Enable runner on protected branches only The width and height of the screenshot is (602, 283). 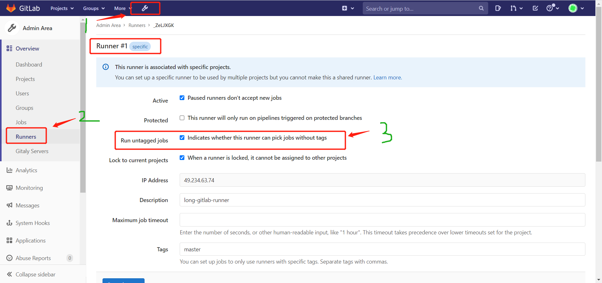[182, 118]
